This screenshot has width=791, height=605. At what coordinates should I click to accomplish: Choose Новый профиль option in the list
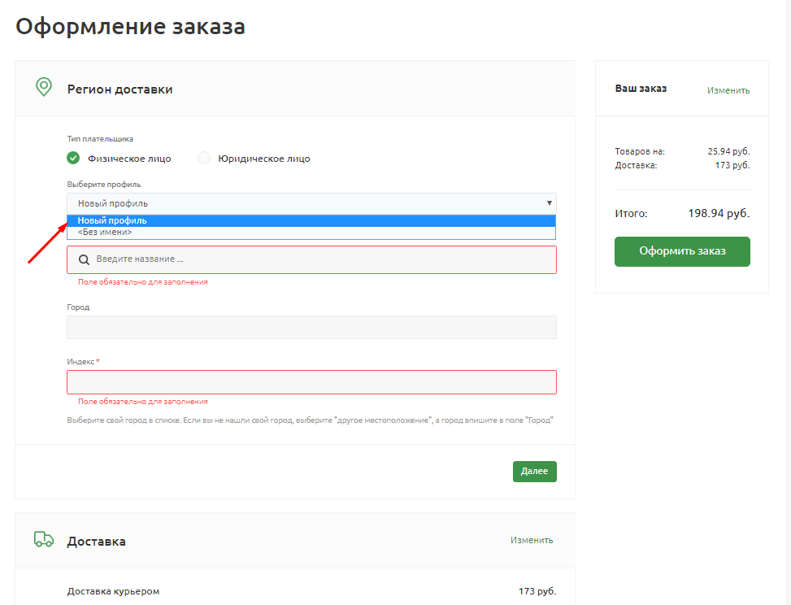pos(311,220)
